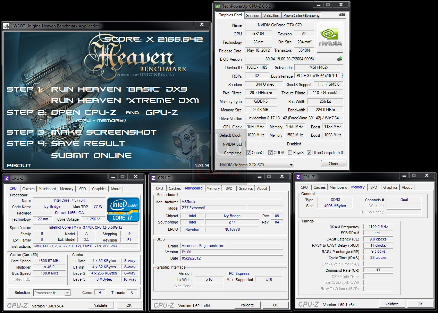The width and height of the screenshot is (438, 313).
Task: Click "GPU-Z" in the Heaven step 2 line
Action: click(x=162, y=112)
